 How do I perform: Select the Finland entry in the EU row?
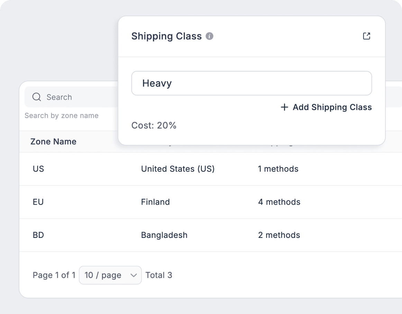[x=155, y=202]
